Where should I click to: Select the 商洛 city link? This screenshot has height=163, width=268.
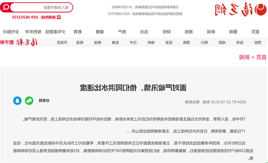click(x=97, y=43)
